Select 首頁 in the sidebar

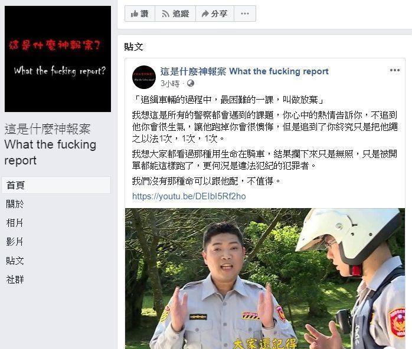click(56, 185)
